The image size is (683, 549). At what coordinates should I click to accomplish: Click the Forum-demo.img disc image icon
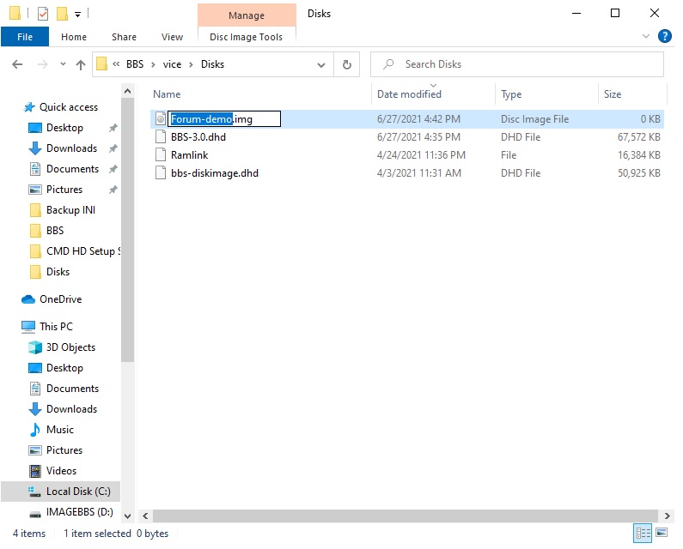[x=161, y=118]
